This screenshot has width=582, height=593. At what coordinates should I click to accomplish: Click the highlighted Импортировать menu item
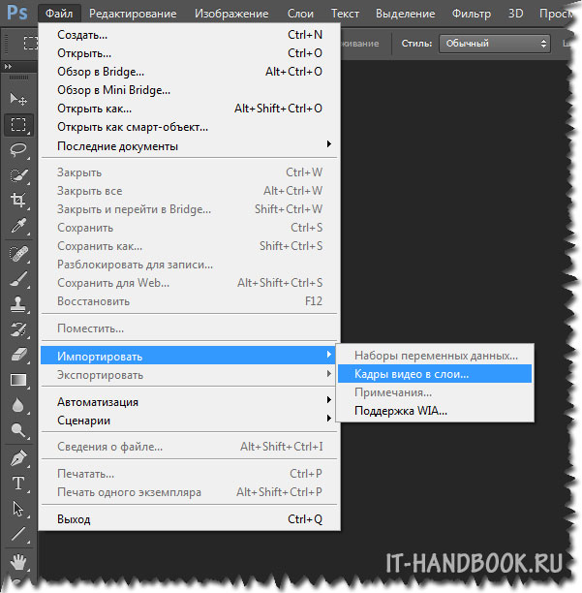pos(189,356)
